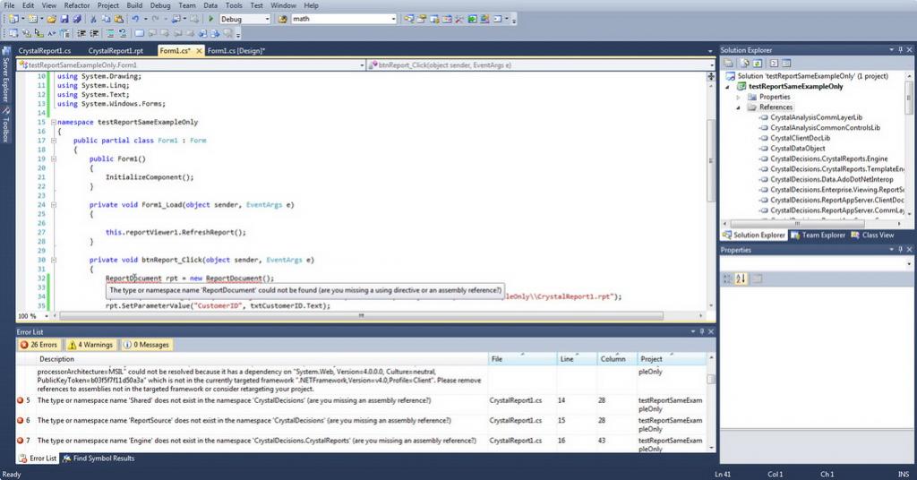Click the Save All toolbar icon

click(x=77, y=19)
